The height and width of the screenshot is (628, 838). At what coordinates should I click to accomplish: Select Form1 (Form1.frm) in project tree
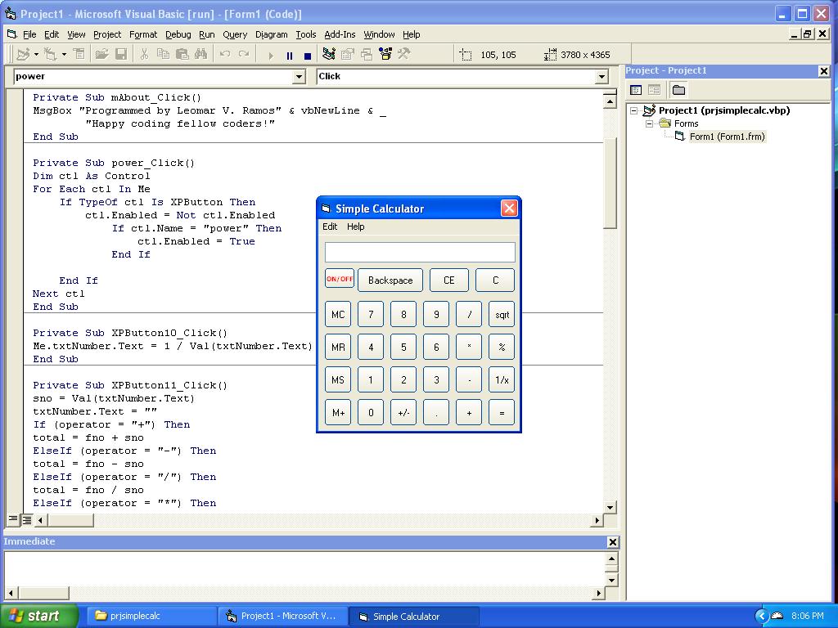727,137
